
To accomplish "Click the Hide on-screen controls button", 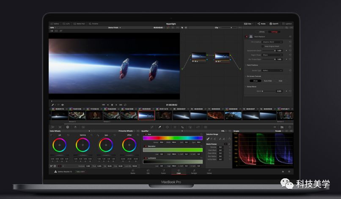I will pos(280,81).
